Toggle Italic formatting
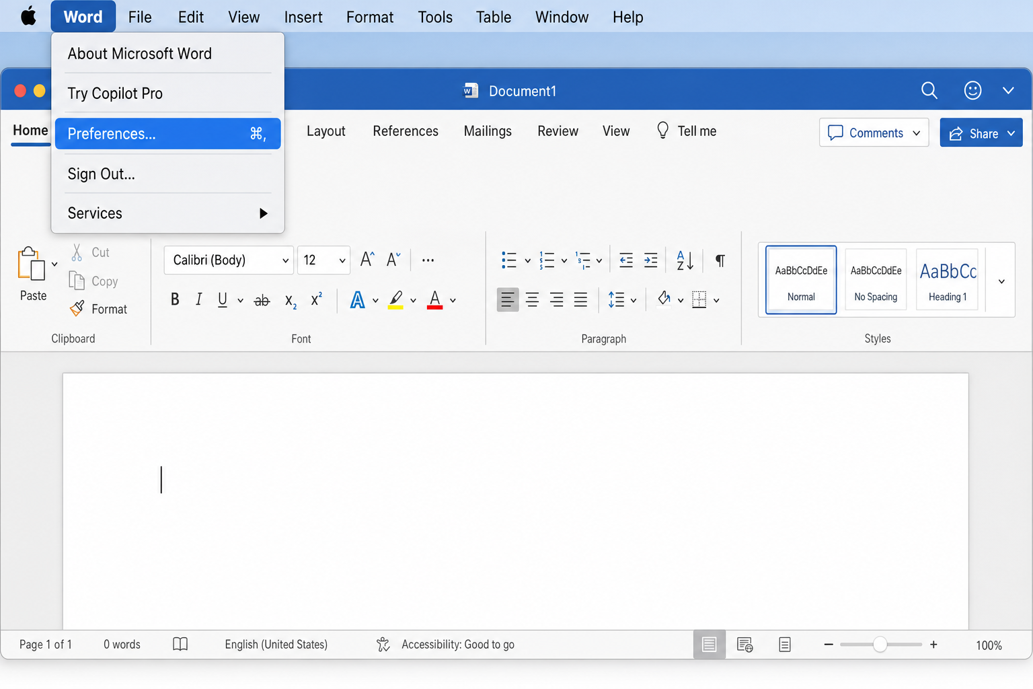Image resolution: width=1033 pixels, height=689 pixels. pyautogui.click(x=198, y=299)
